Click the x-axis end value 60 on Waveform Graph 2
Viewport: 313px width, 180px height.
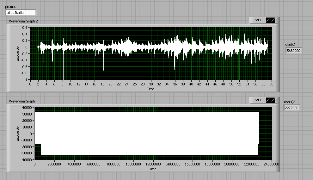pyautogui.click(x=271, y=84)
